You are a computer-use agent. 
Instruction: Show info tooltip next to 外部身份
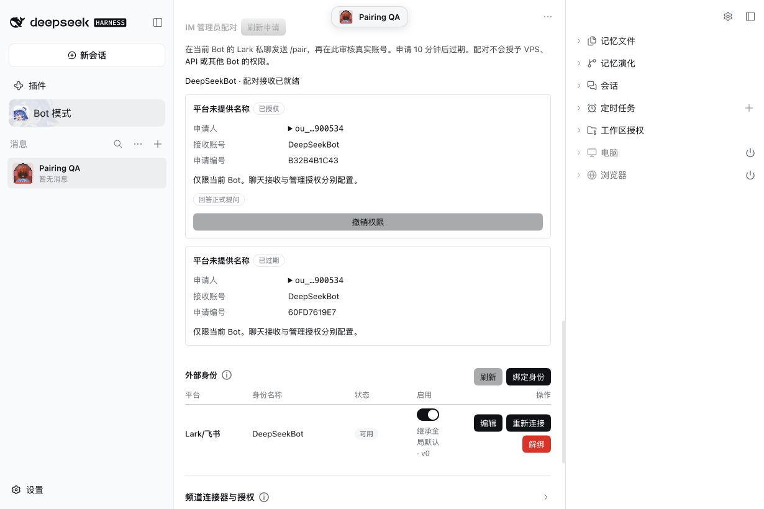(x=227, y=375)
